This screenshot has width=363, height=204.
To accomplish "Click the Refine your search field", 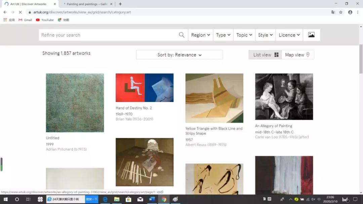I will (x=108, y=35).
